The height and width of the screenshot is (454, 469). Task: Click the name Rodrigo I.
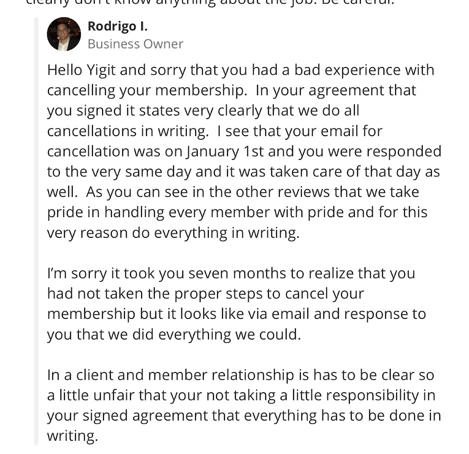click(118, 26)
